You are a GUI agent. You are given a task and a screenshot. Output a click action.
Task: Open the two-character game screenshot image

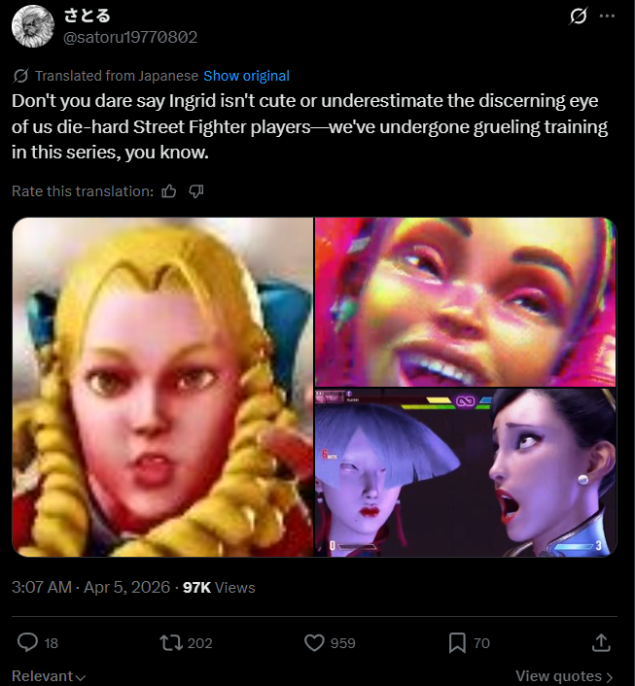(466, 472)
